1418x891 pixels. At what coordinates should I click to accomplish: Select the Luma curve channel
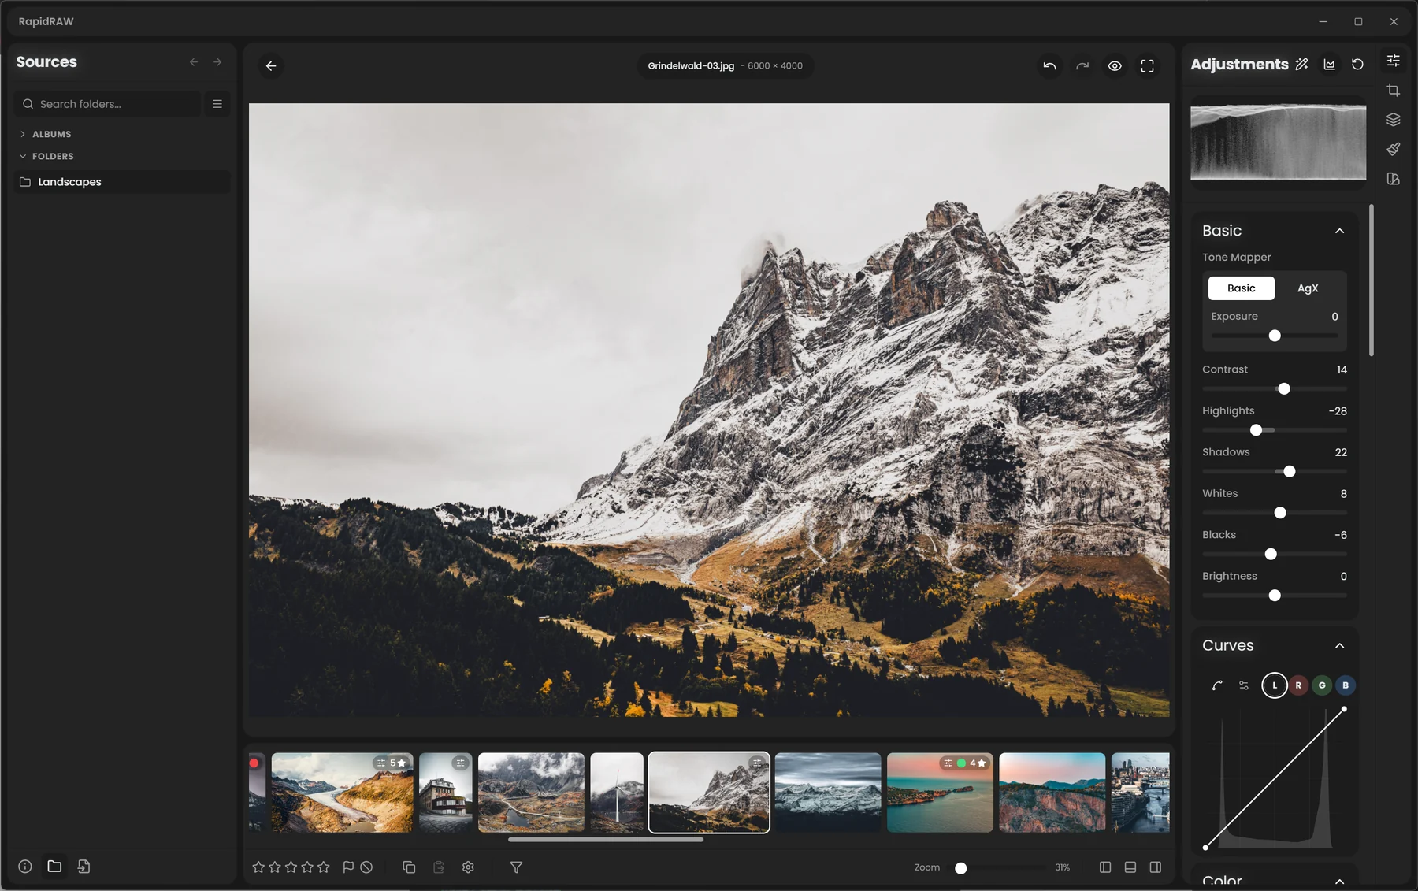(x=1274, y=685)
